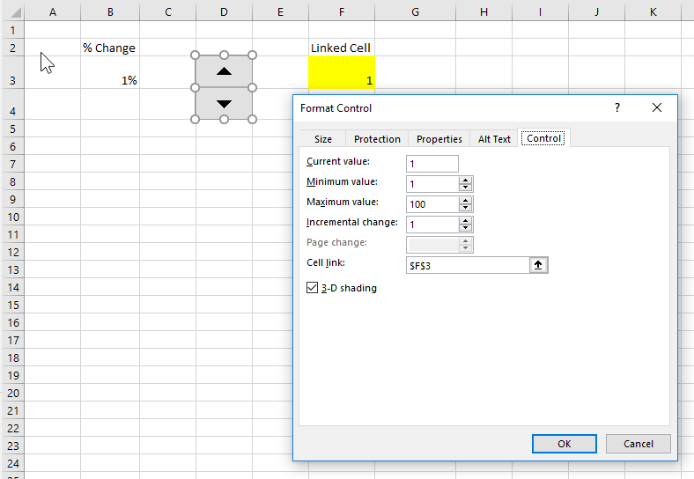Click the Cell link field showing $F$3
The height and width of the screenshot is (479, 694).
(x=468, y=265)
